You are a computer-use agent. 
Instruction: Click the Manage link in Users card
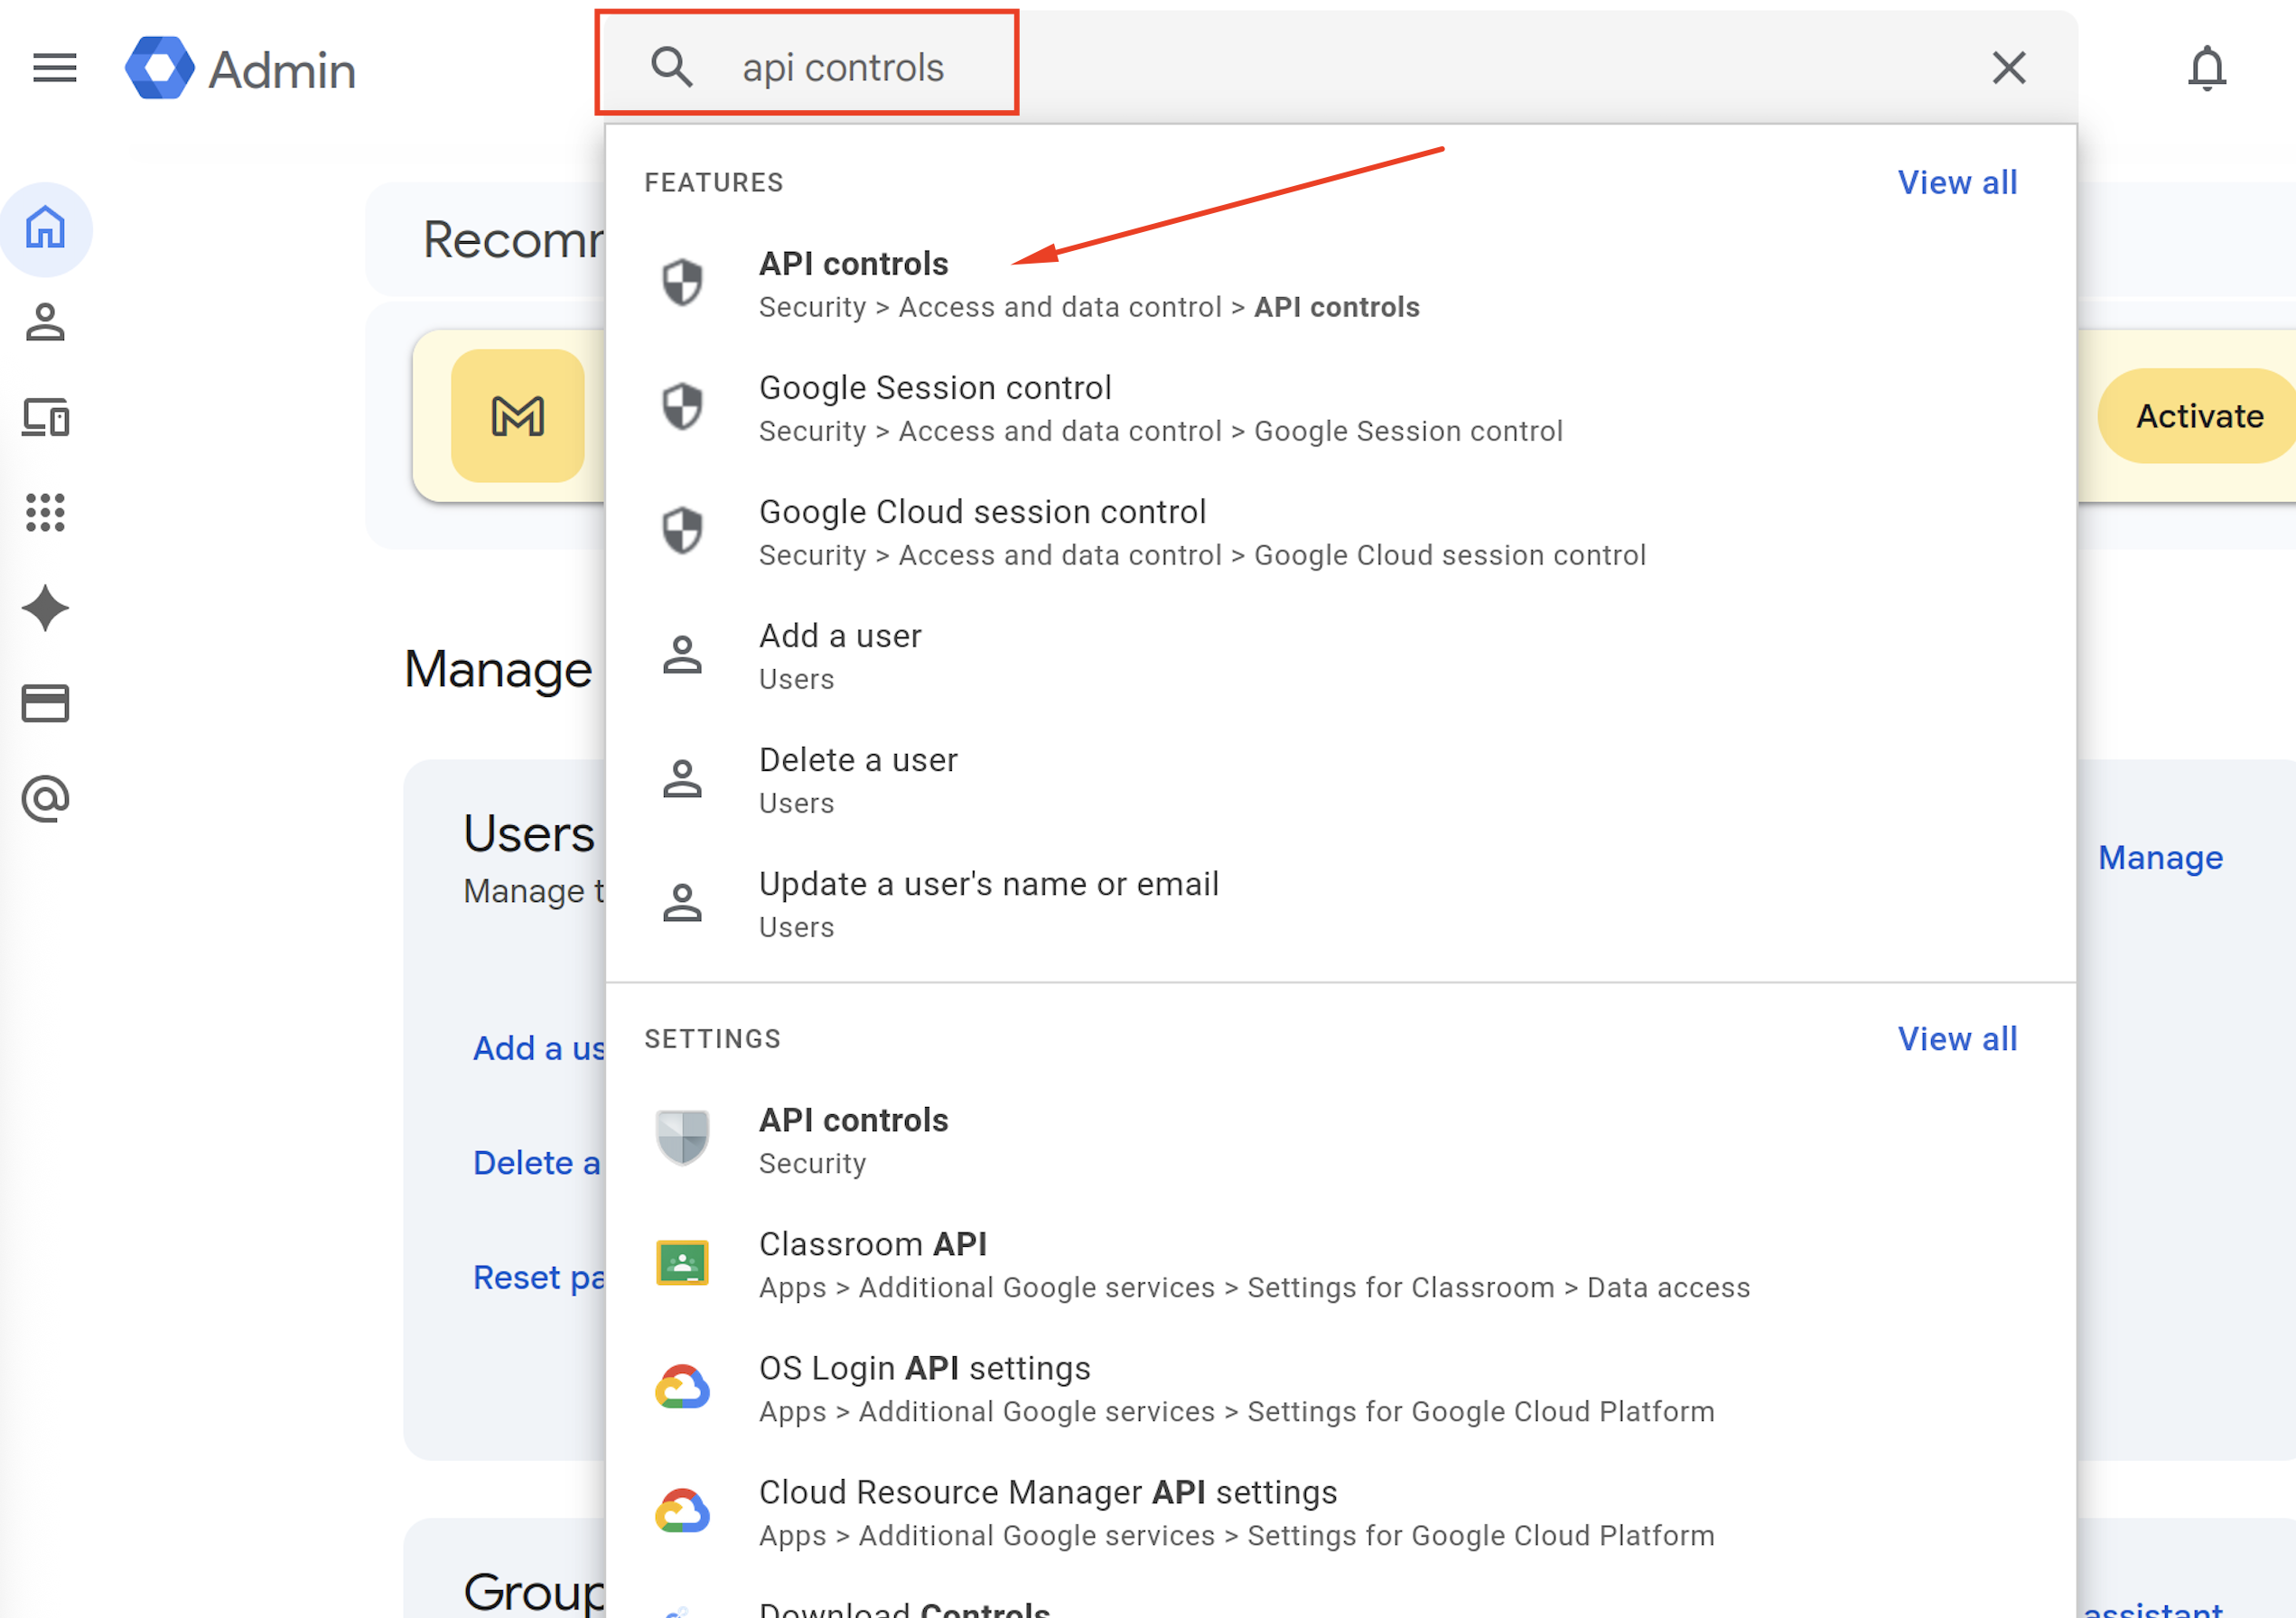(x=2160, y=858)
